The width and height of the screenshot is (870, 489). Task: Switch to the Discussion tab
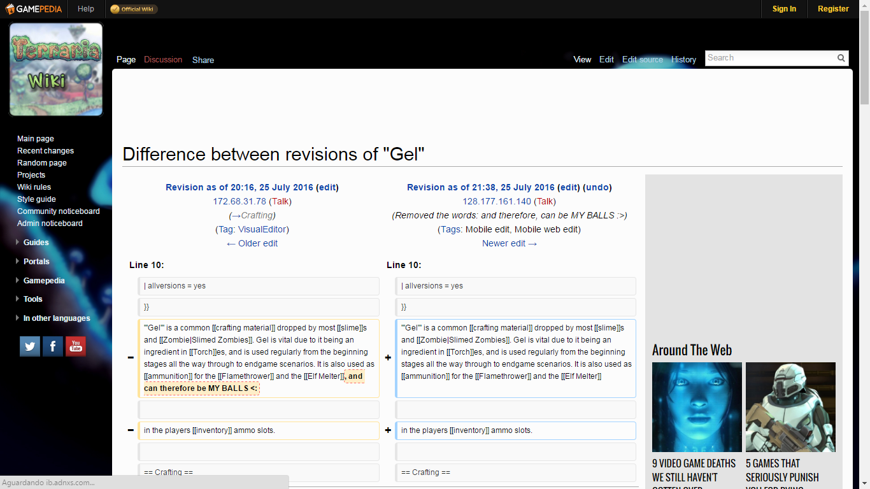pyautogui.click(x=163, y=59)
